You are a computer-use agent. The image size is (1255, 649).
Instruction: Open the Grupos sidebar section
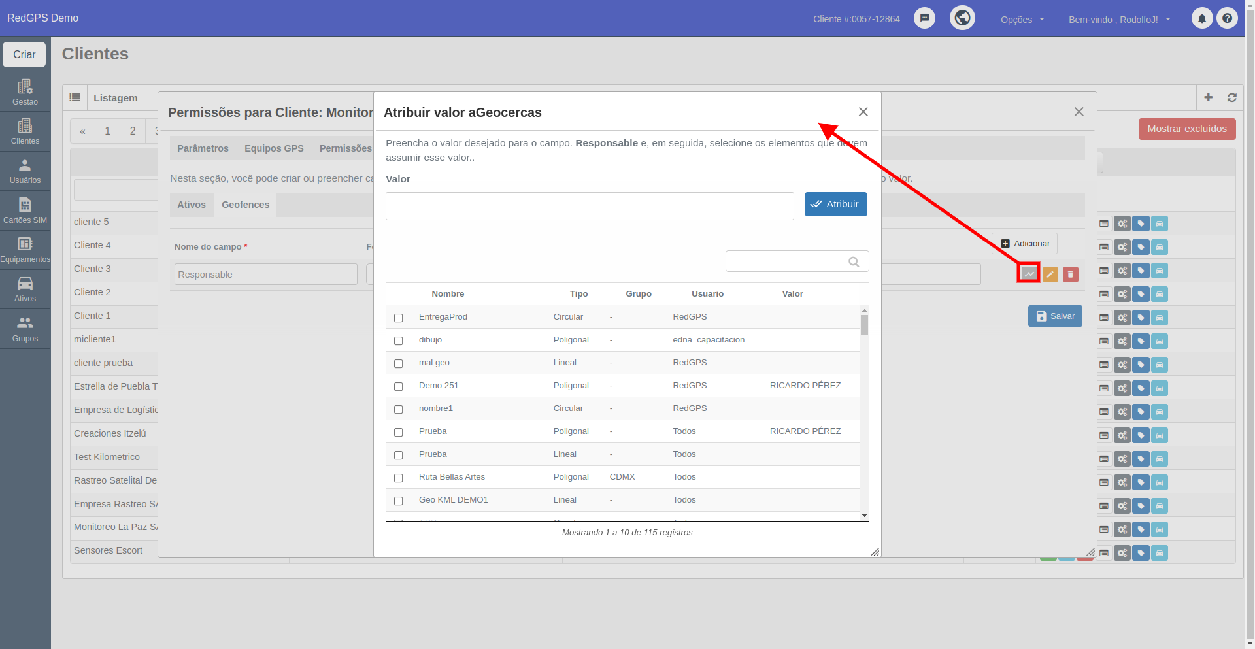[x=25, y=329]
